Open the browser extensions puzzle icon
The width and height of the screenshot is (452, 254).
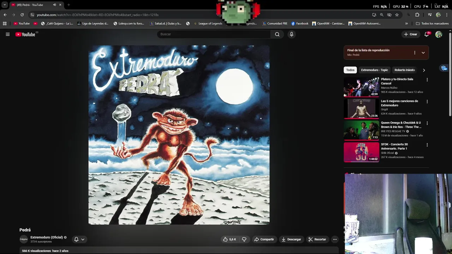point(417,15)
